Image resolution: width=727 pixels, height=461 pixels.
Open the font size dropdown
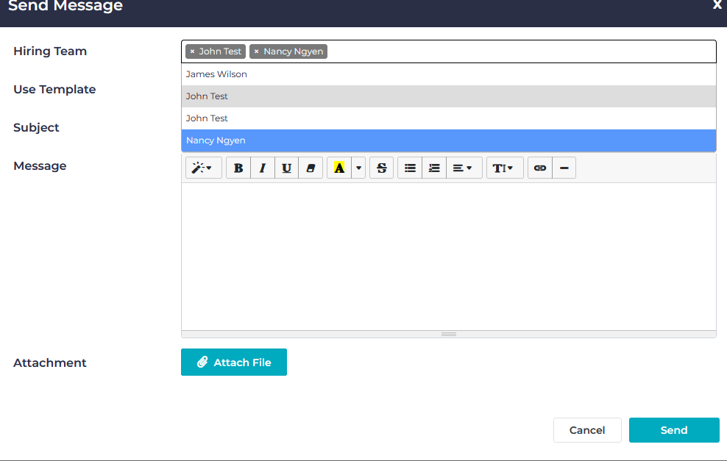[505, 168]
